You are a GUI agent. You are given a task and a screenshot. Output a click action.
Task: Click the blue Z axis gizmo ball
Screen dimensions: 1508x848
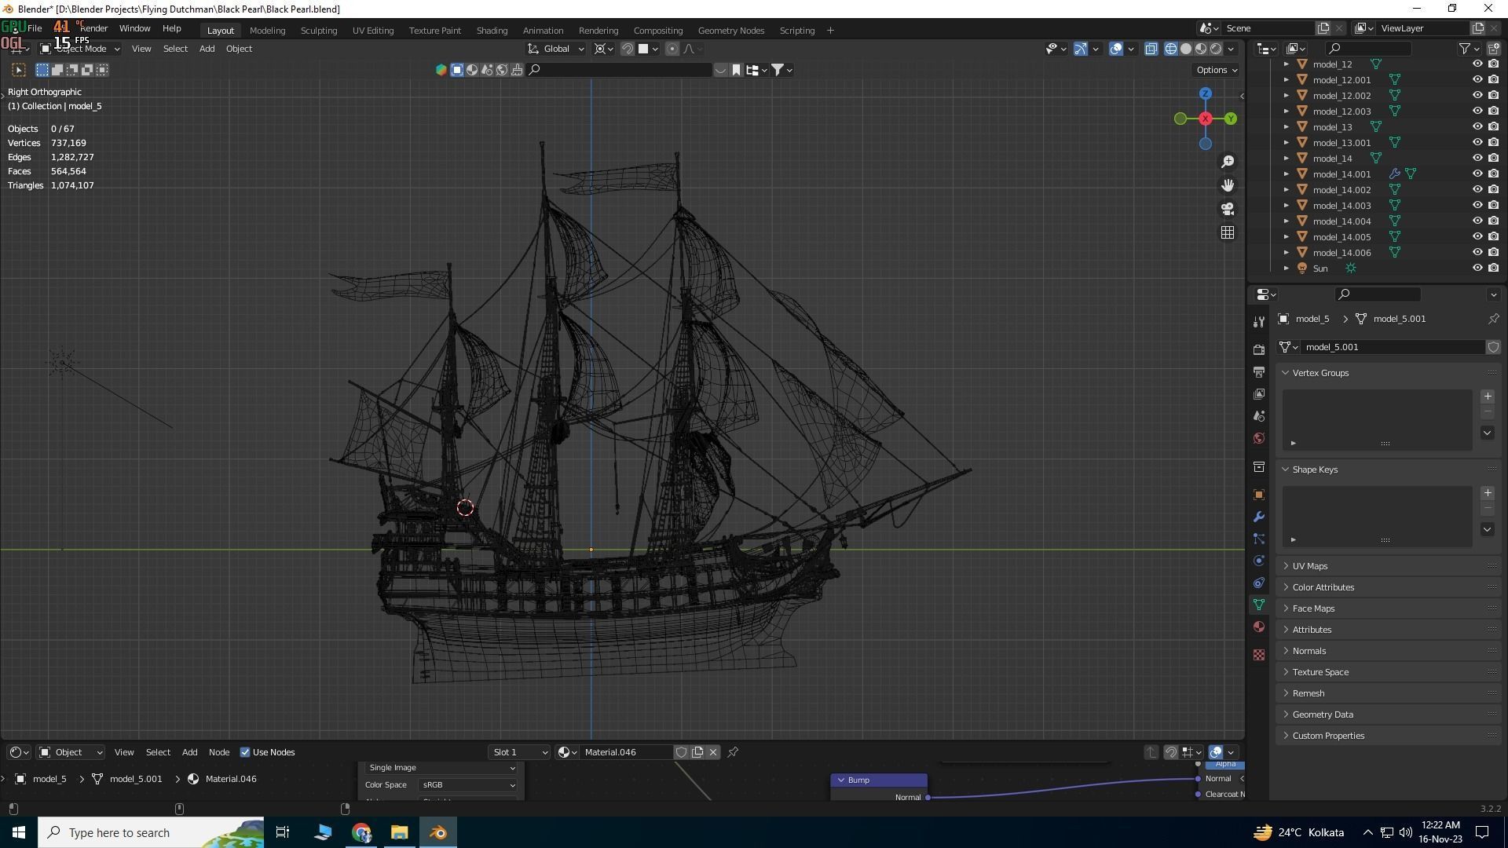pos(1206,93)
